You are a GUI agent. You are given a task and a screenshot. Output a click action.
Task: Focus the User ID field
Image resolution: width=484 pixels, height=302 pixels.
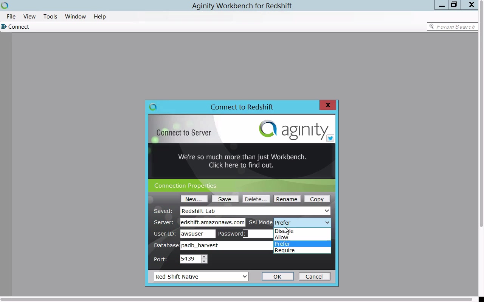click(198, 234)
